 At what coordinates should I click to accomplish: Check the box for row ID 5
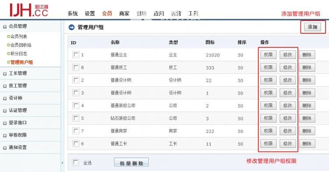click(x=75, y=118)
